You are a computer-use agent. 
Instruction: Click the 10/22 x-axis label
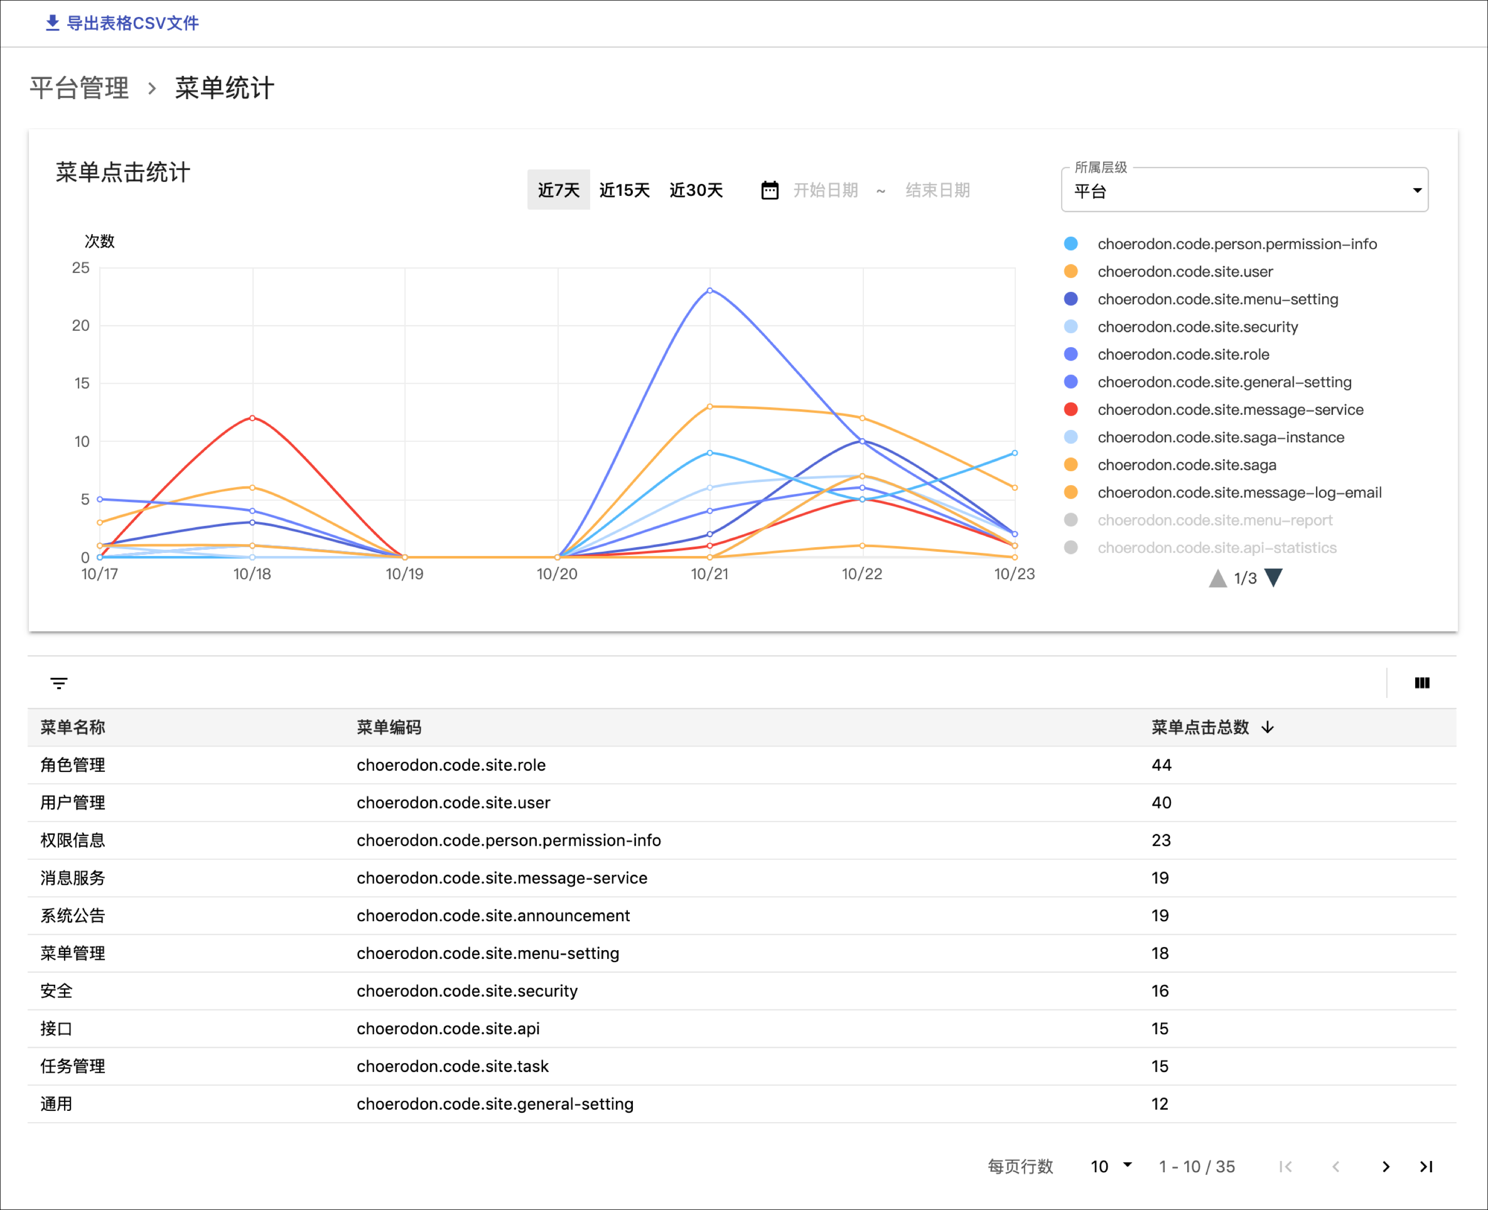862,575
